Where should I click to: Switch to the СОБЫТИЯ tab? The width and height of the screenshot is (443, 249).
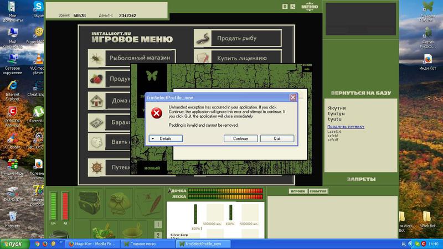318,191
